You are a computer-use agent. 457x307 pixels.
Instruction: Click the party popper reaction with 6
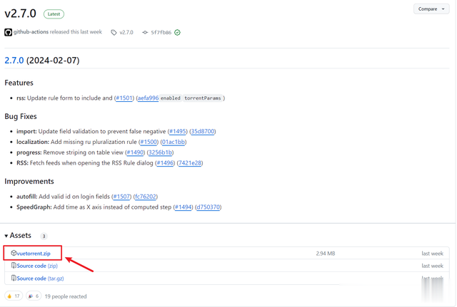34,296
